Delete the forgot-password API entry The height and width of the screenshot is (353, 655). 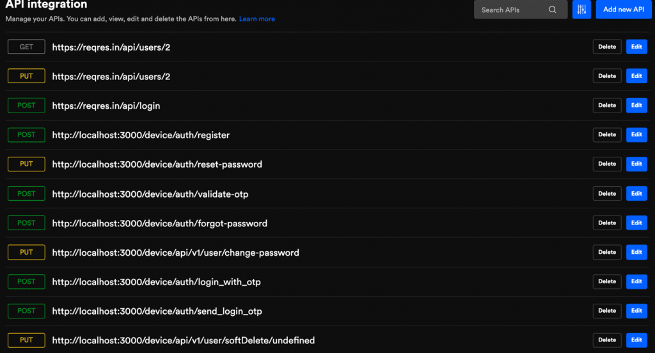point(607,223)
